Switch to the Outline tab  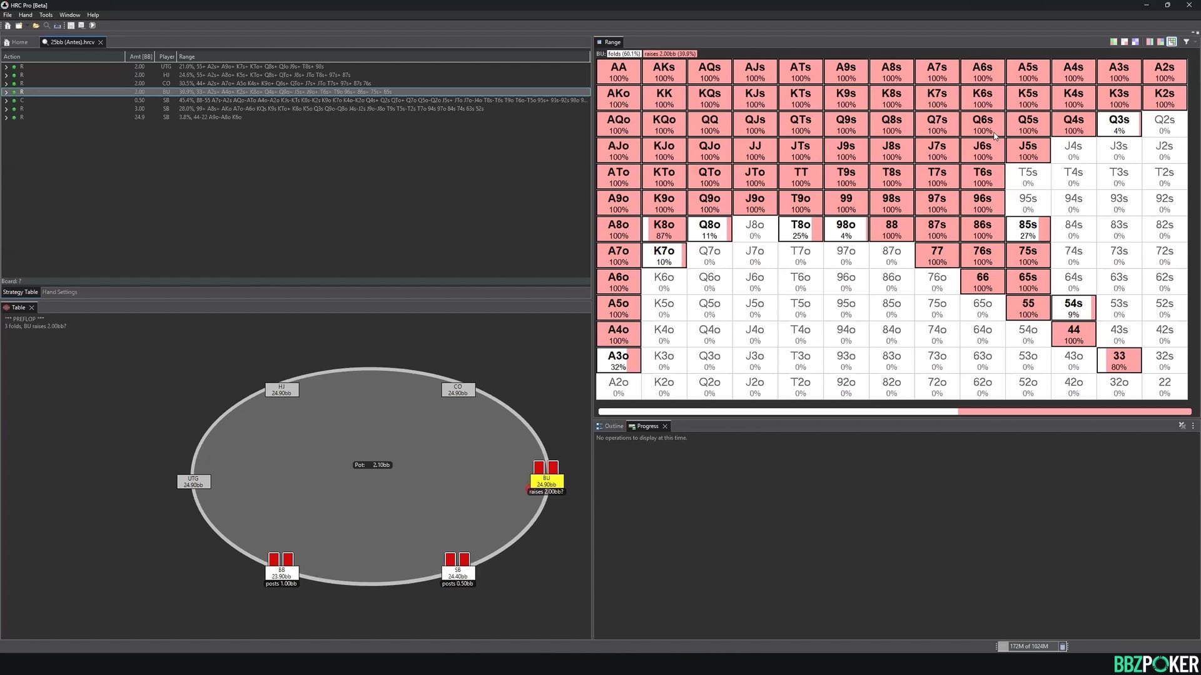[x=612, y=426]
